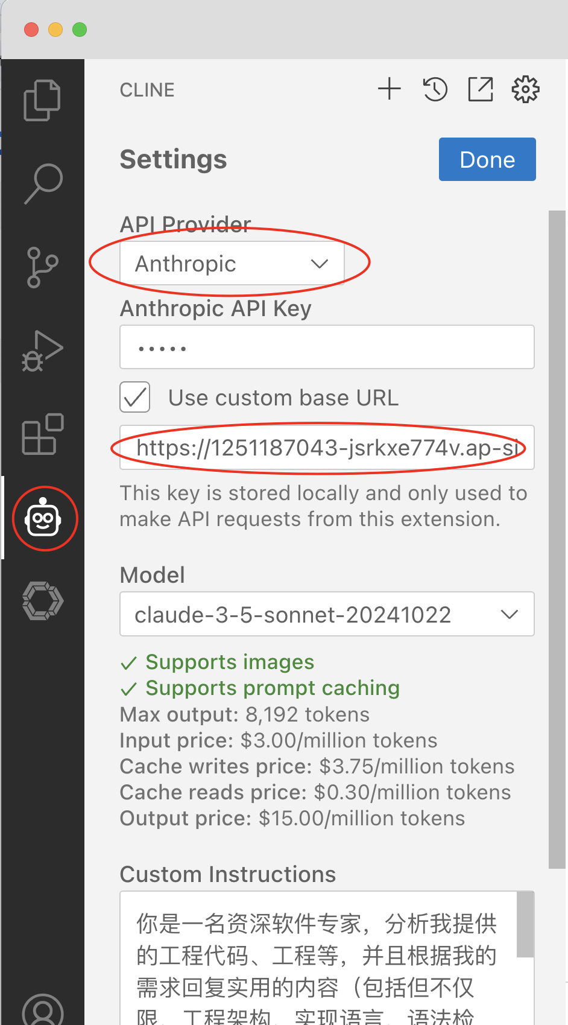Image resolution: width=568 pixels, height=1025 pixels.
Task: Open the claude-3-5-sonnet model dropdown
Action: pos(327,614)
